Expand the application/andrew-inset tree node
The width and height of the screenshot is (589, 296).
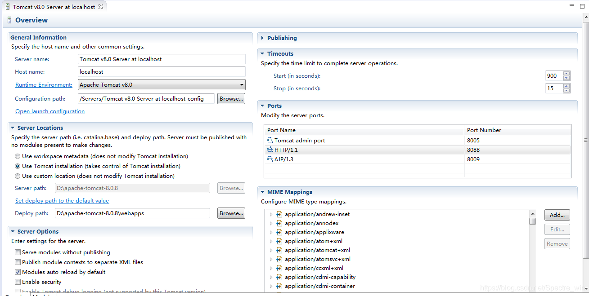click(271, 214)
